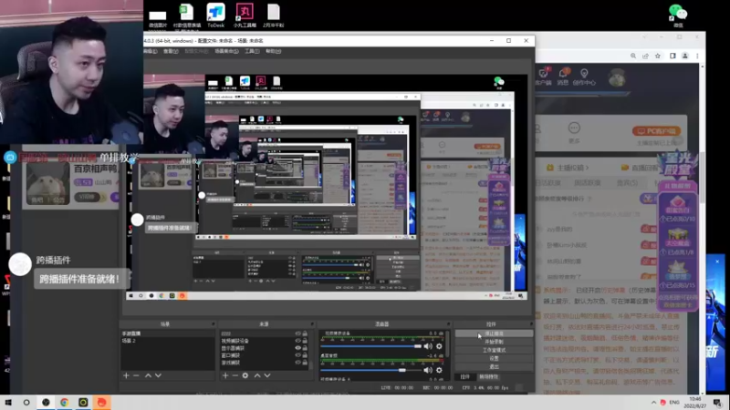730x410 pixels.
Task: Adjust first mixer channel volume slider
Action: point(371,346)
